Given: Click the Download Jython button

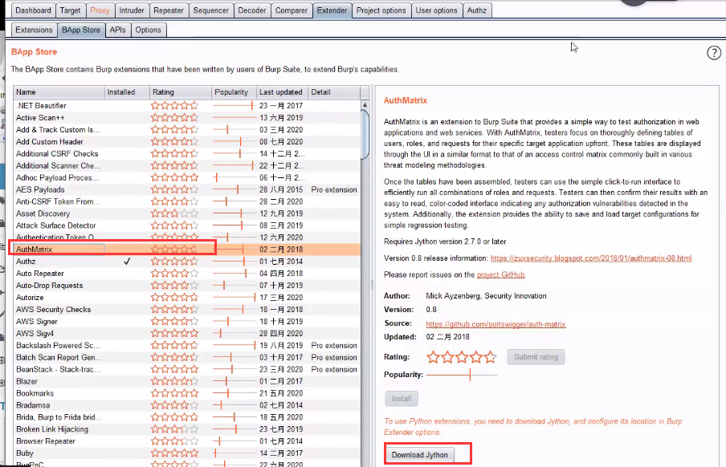Looking at the screenshot, I should point(420,455).
